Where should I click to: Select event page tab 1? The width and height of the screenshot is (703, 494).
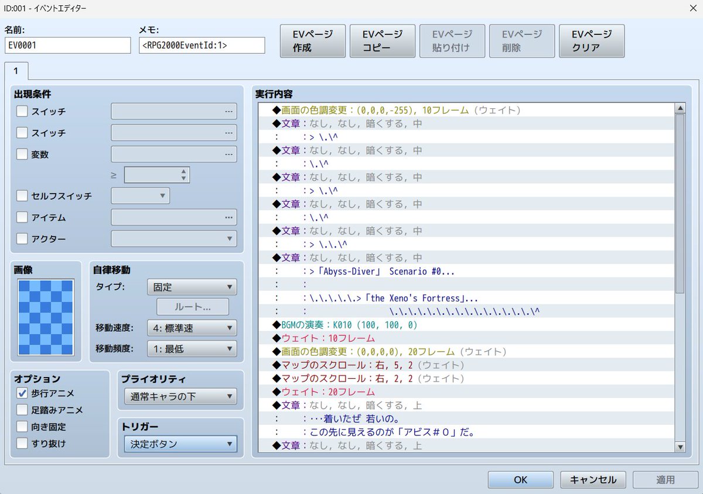16,71
